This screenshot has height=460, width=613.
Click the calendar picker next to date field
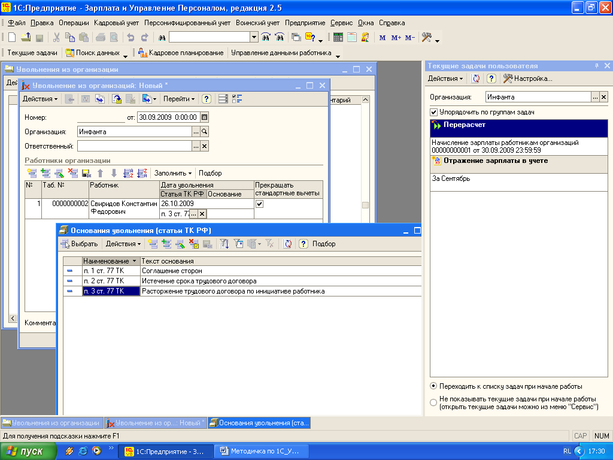[x=205, y=117]
